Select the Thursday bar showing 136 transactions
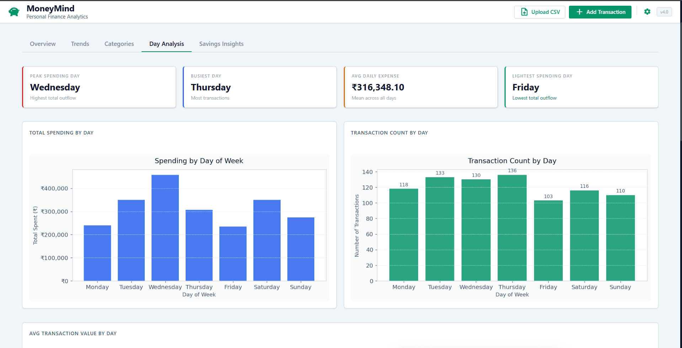682x348 pixels. (x=512, y=228)
